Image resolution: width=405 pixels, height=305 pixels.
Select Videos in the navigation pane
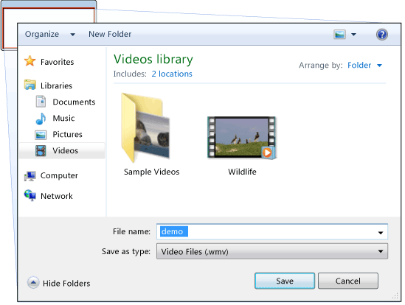[66, 151]
